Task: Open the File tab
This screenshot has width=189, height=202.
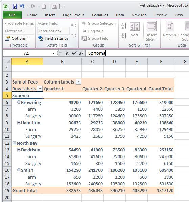Action: (x=12, y=15)
